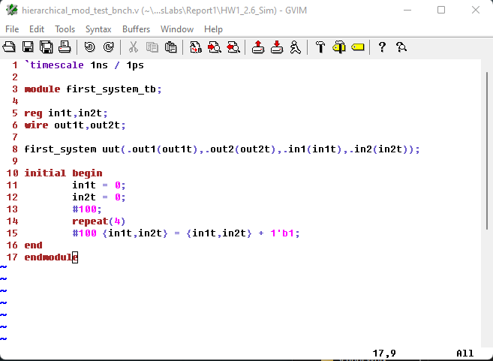Open the File menu

[x=12, y=29]
